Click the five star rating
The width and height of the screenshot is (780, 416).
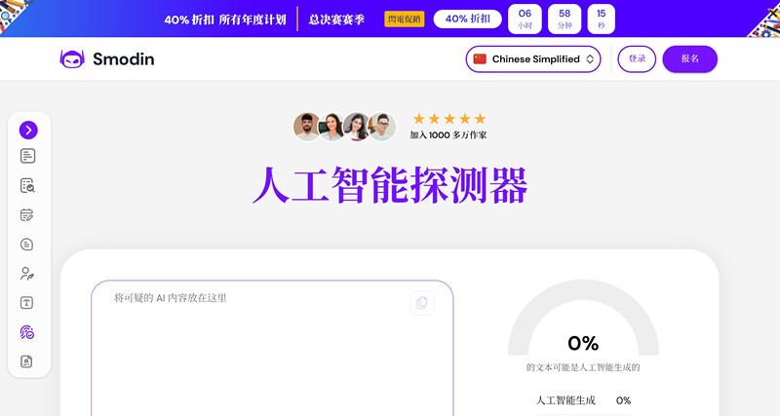449,119
